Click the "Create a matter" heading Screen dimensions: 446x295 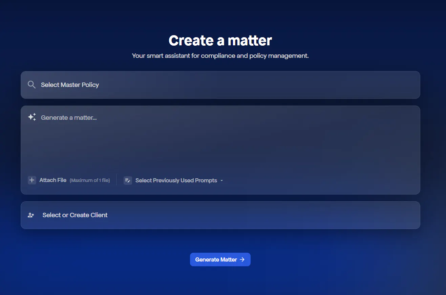pos(220,40)
